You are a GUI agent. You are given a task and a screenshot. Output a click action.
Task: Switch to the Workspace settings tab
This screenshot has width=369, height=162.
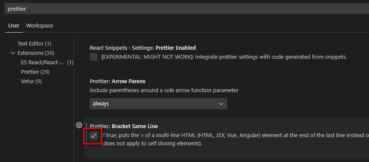[40, 26]
